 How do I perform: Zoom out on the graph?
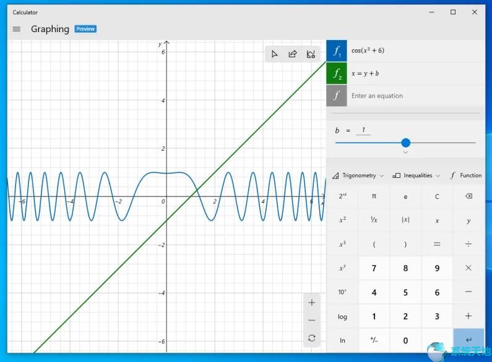point(311,321)
